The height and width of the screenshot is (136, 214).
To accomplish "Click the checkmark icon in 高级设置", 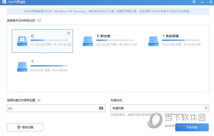I will tap(19, 127).
